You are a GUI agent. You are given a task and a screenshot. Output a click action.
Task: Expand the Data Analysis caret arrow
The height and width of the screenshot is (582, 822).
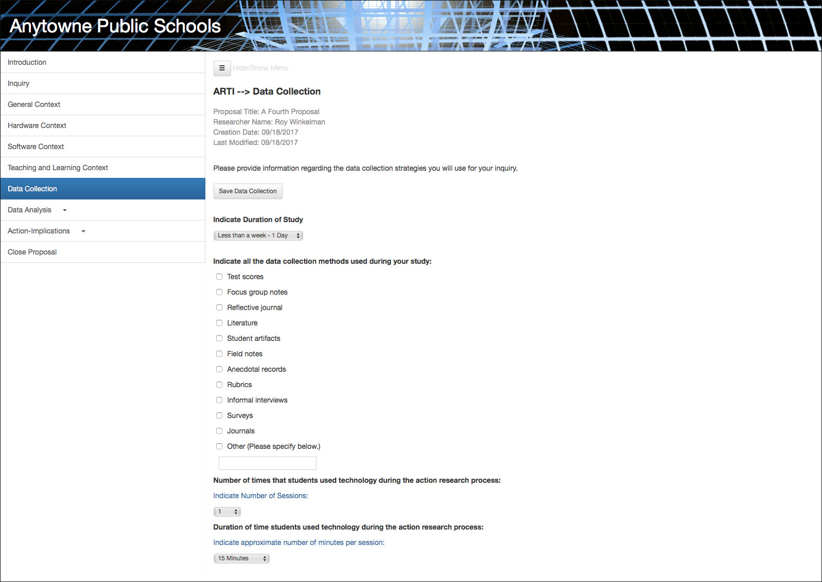[x=65, y=210]
